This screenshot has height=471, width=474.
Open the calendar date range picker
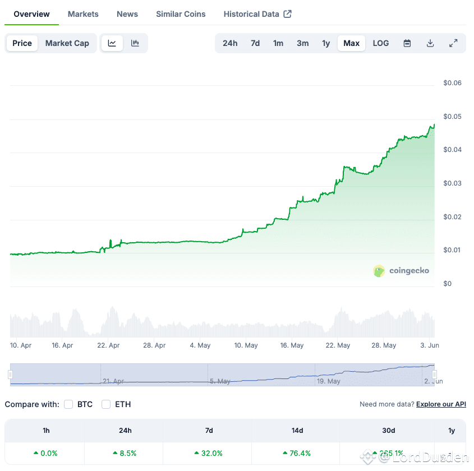407,43
